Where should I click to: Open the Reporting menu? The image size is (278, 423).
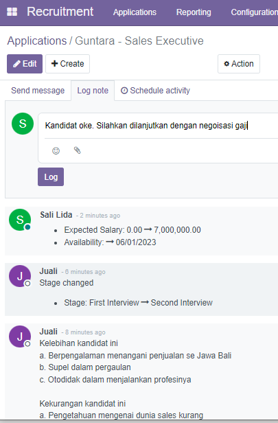coord(194,12)
